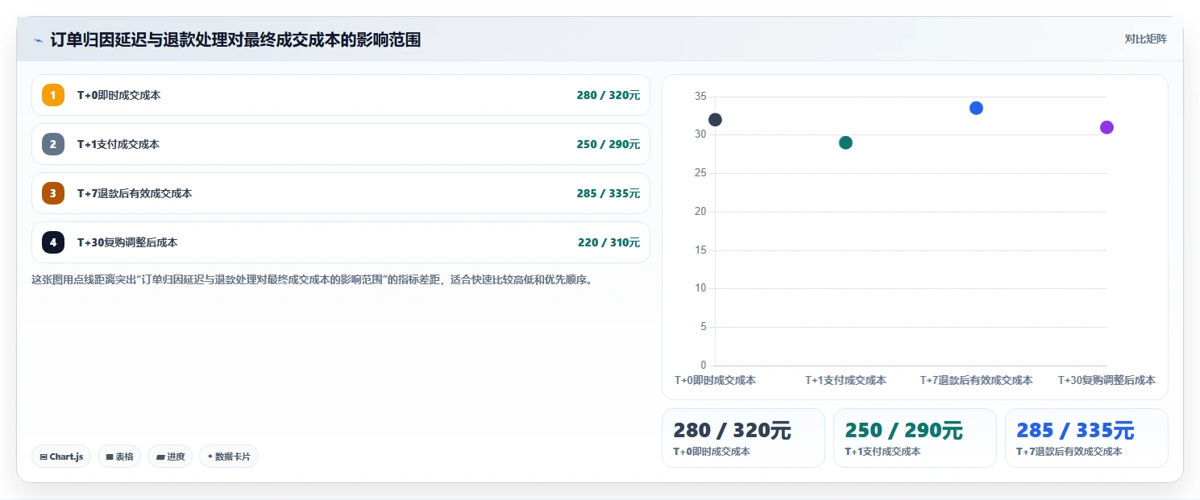The height and width of the screenshot is (500, 1200).
Task: Open the 280 / 320元 data card
Action: click(x=743, y=438)
